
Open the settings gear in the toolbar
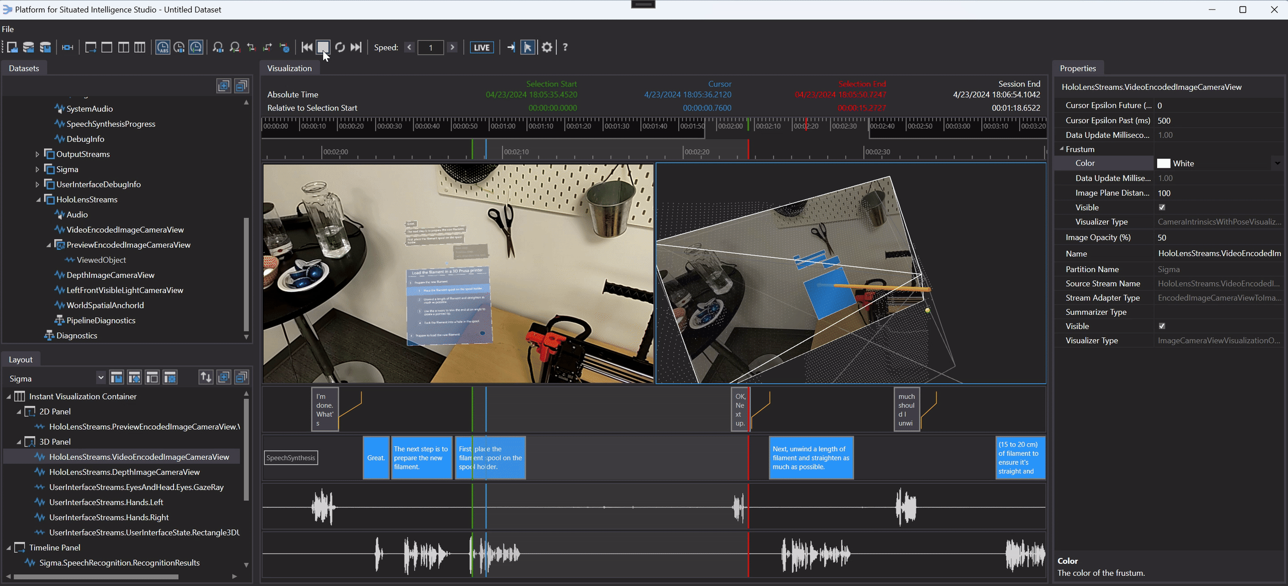pyautogui.click(x=546, y=47)
